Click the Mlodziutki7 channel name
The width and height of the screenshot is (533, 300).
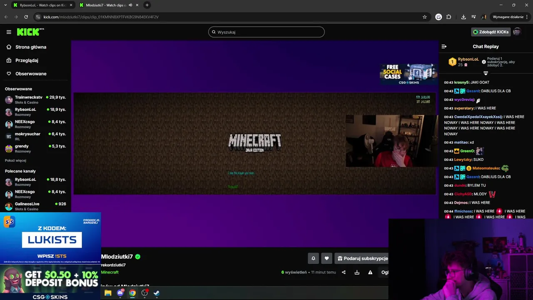click(x=117, y=257)
